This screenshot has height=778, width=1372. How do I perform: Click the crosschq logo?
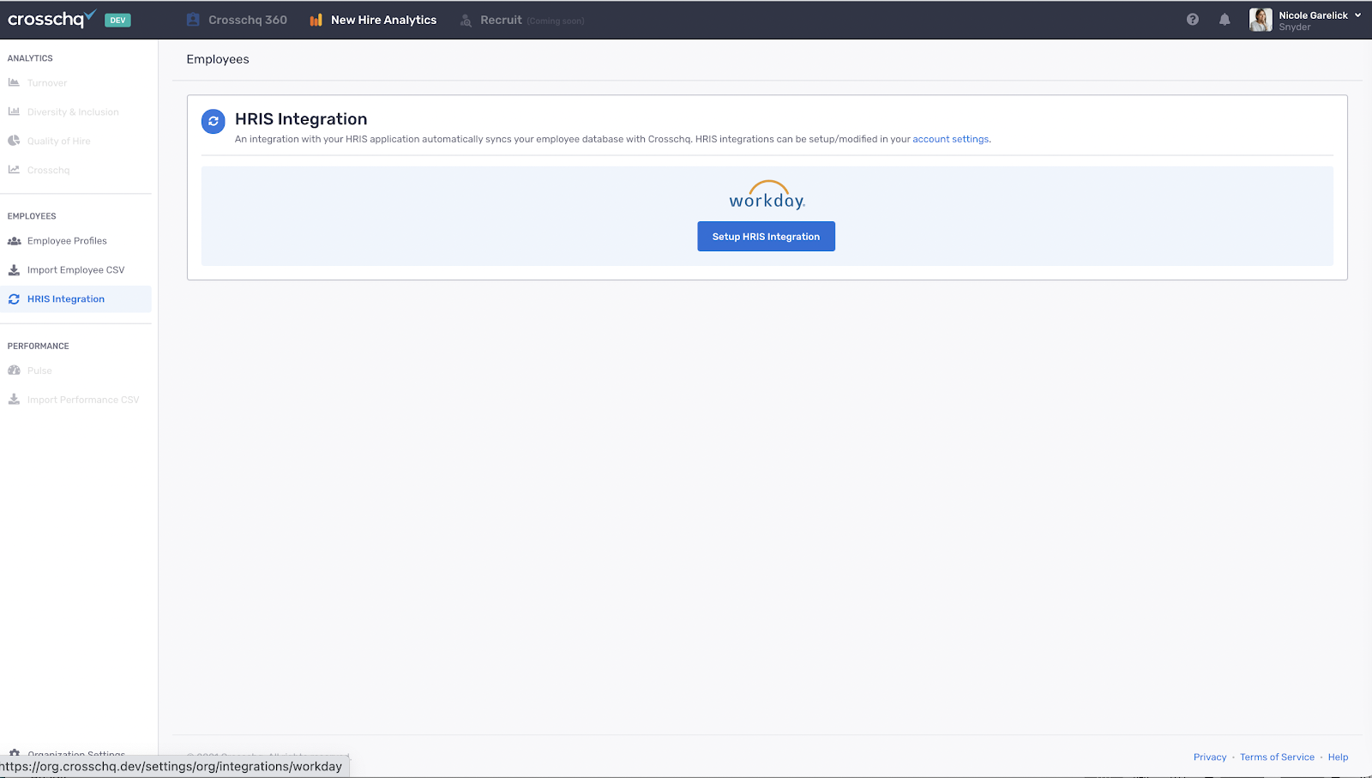(x=51, y=19)
